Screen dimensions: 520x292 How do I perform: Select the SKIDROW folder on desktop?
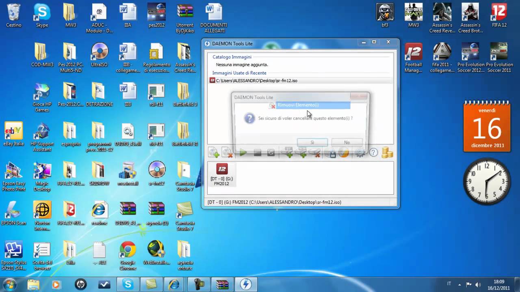coord(99,174)
